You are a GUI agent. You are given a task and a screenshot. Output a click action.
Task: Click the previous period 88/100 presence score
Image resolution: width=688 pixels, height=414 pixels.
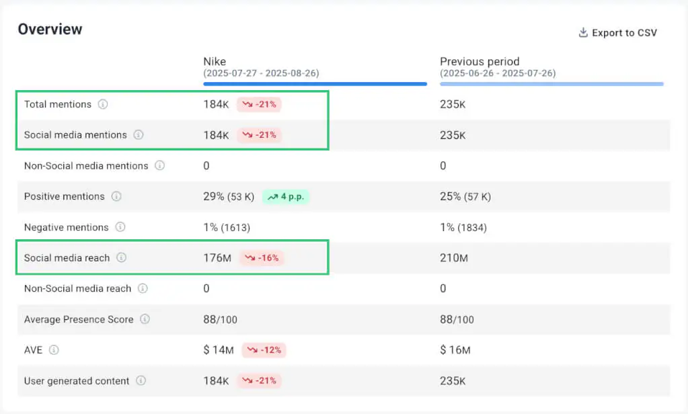(x=457, y=319)
